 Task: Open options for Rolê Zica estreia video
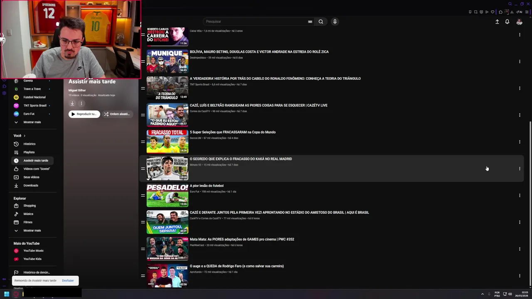[520, 61]
